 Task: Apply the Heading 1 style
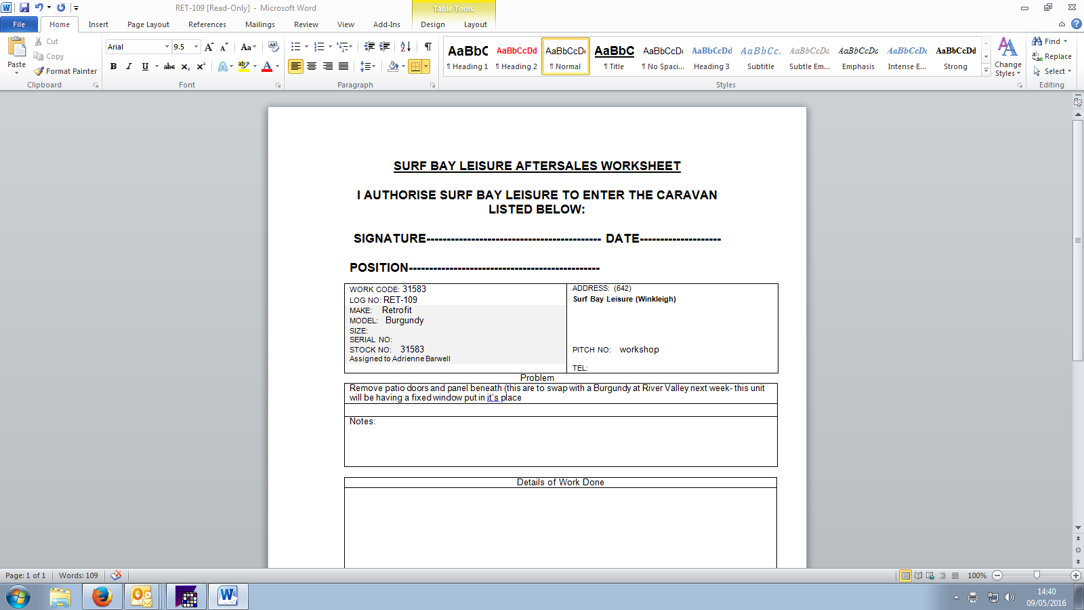click(467, 56)
